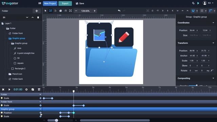Screen dimensions: 217x122
Task: Click the sync icon near preview
Action: point(193,3)
